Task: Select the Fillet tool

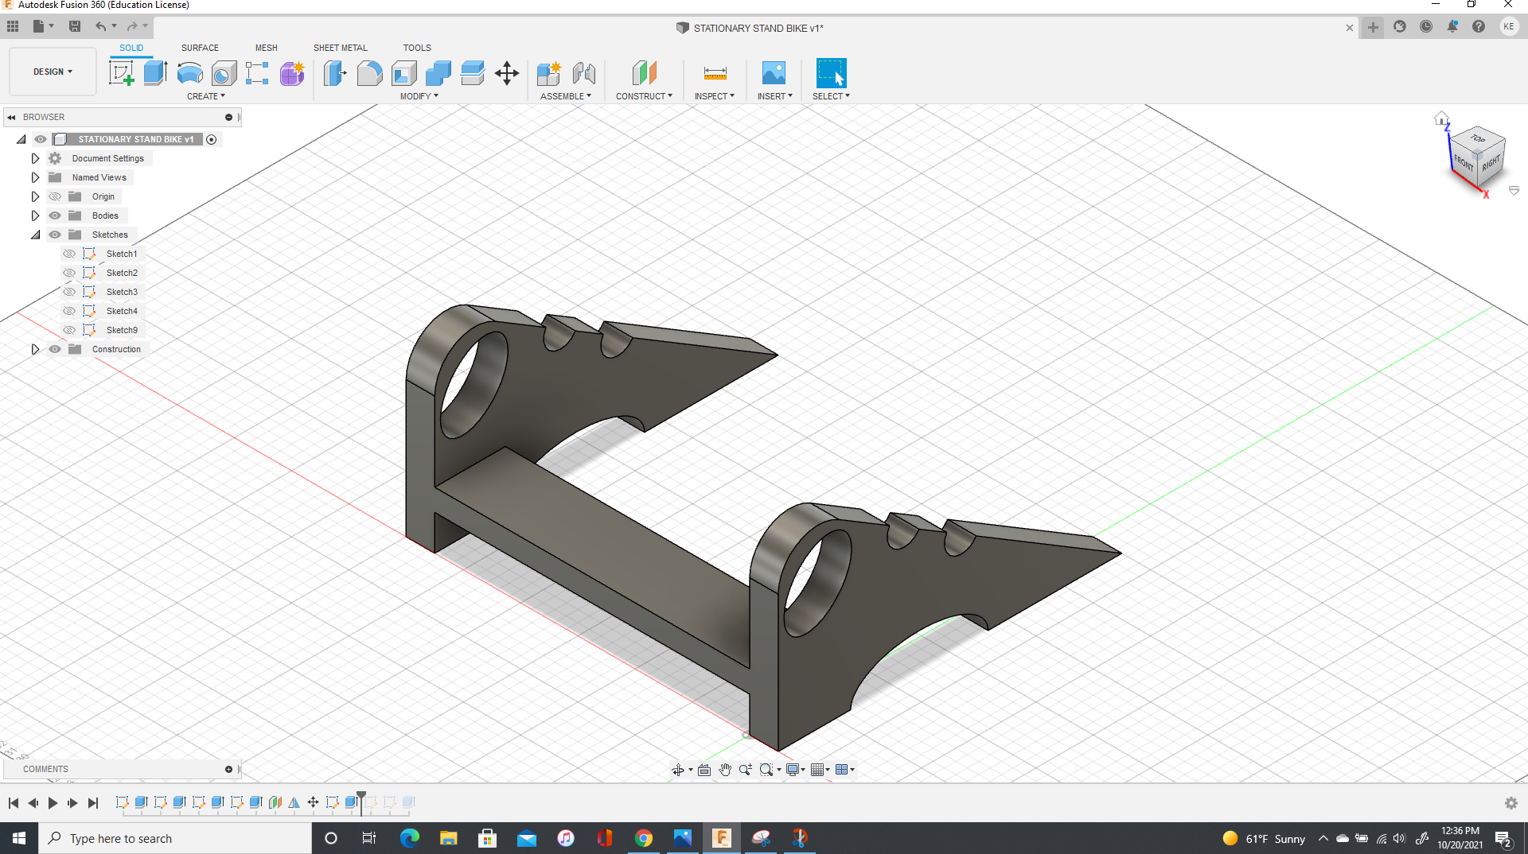Action: click(369, 72)
